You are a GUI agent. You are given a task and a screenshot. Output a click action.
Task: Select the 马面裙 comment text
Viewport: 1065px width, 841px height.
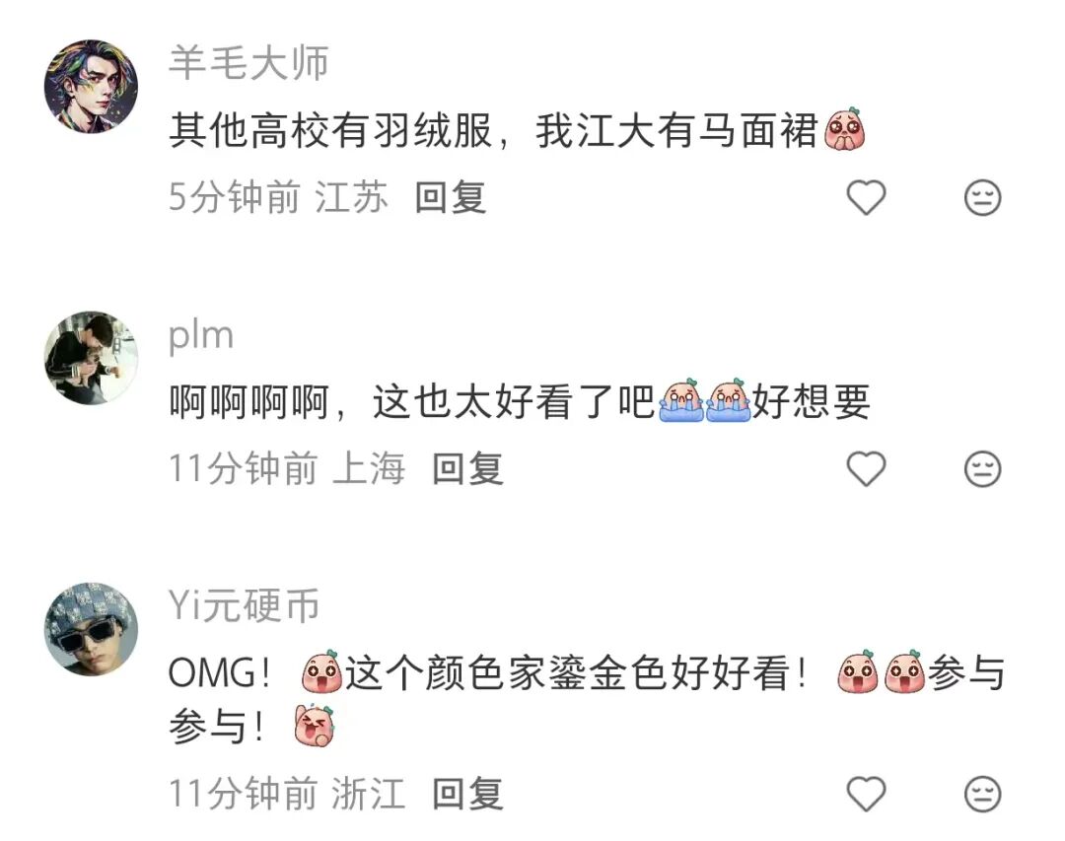pyautogui.click(x=518, y=130)
